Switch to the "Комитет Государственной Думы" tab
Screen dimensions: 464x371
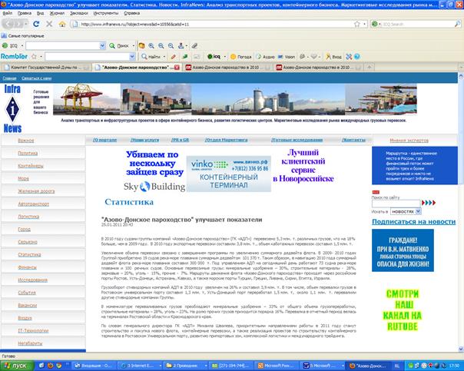[46, 68]
